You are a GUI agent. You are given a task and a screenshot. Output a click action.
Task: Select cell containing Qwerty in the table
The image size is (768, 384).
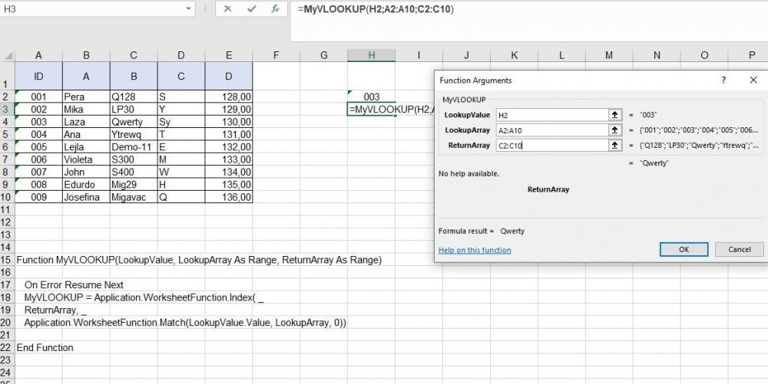tap(134, 122)
